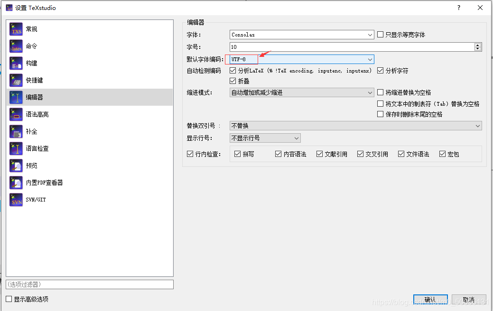The image size is (493, 311).
Task: Click the 确认 button
Action: pos(430,300)
